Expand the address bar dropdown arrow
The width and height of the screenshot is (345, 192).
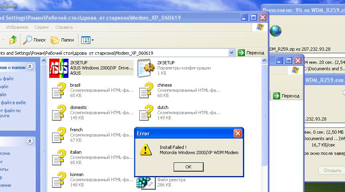[232, 53]
